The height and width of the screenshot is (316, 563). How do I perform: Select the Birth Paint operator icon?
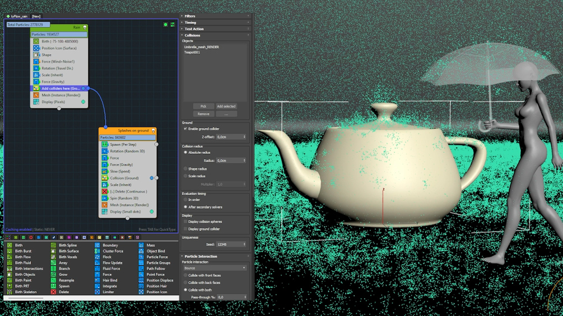click(10, 280)
